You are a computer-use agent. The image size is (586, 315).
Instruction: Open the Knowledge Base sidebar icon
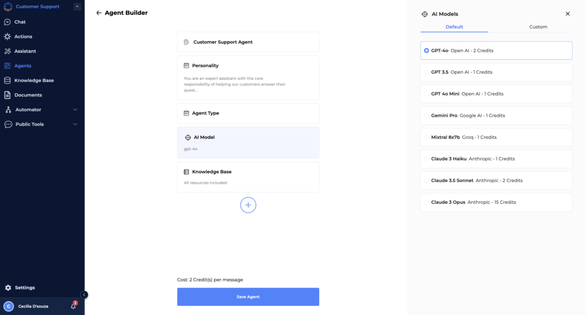[7, 80]
